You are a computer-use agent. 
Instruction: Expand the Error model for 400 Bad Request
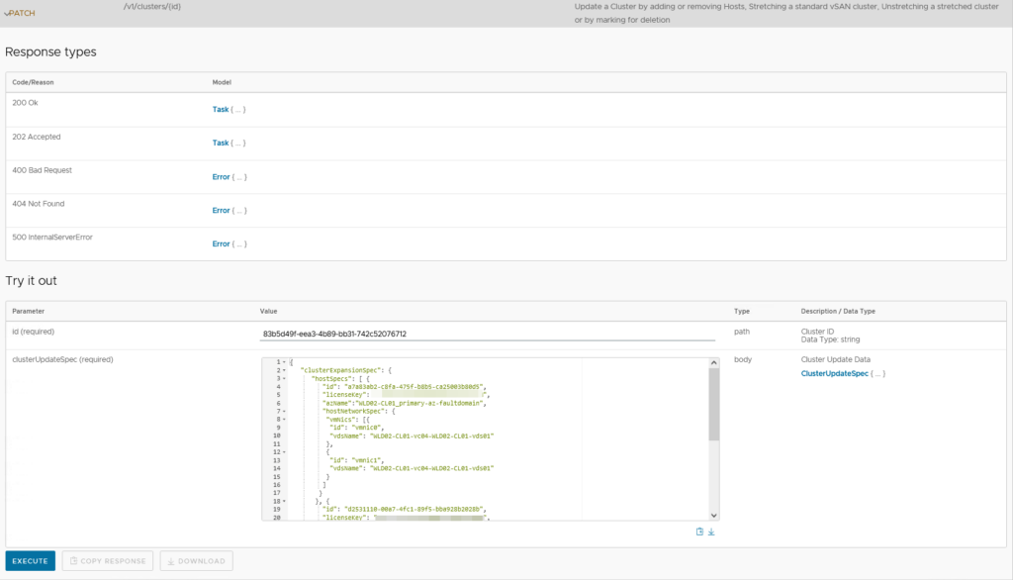[222, 176]
